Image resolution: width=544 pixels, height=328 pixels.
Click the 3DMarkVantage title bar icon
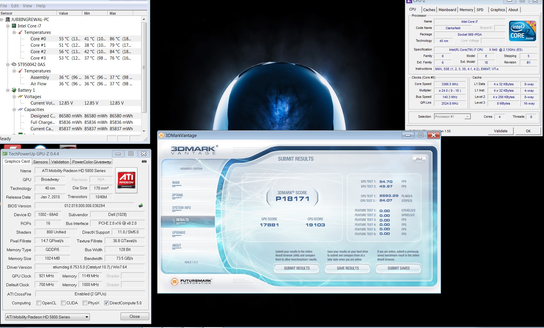point(161,135)
